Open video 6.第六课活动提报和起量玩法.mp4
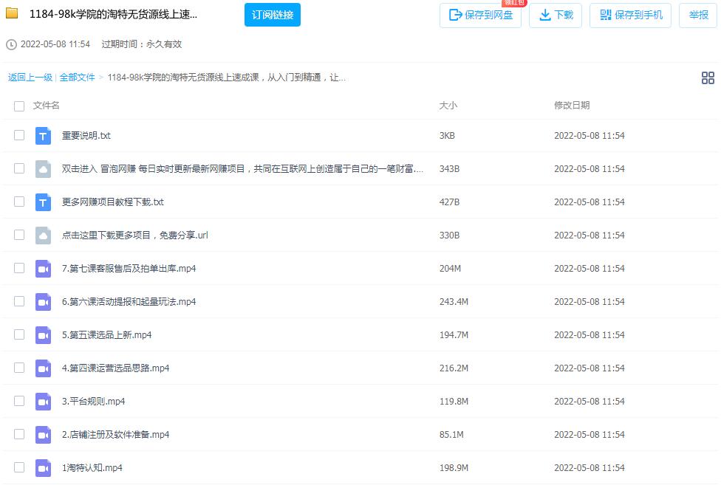Image resolution: width=721 pixels, height=488 pixels. pos(129,301)
